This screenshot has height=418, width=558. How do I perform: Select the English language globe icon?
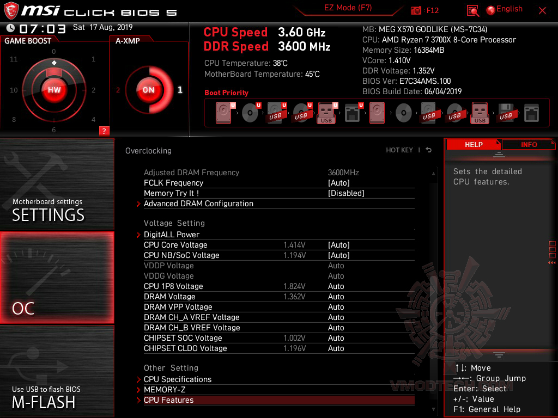click(490, 9)
